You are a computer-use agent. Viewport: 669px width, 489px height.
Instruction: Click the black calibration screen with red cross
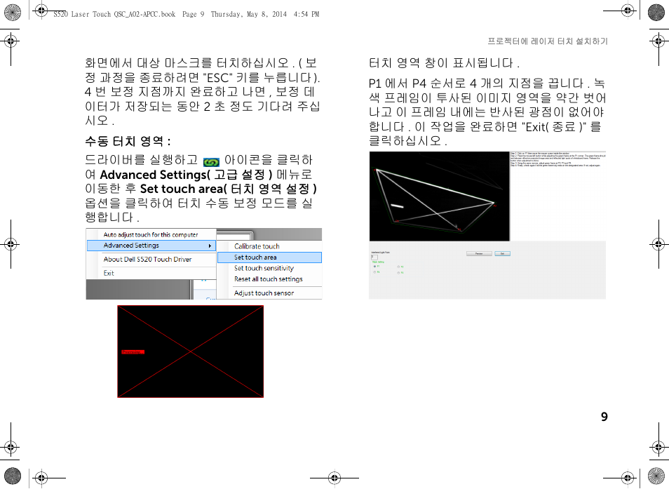190,351
